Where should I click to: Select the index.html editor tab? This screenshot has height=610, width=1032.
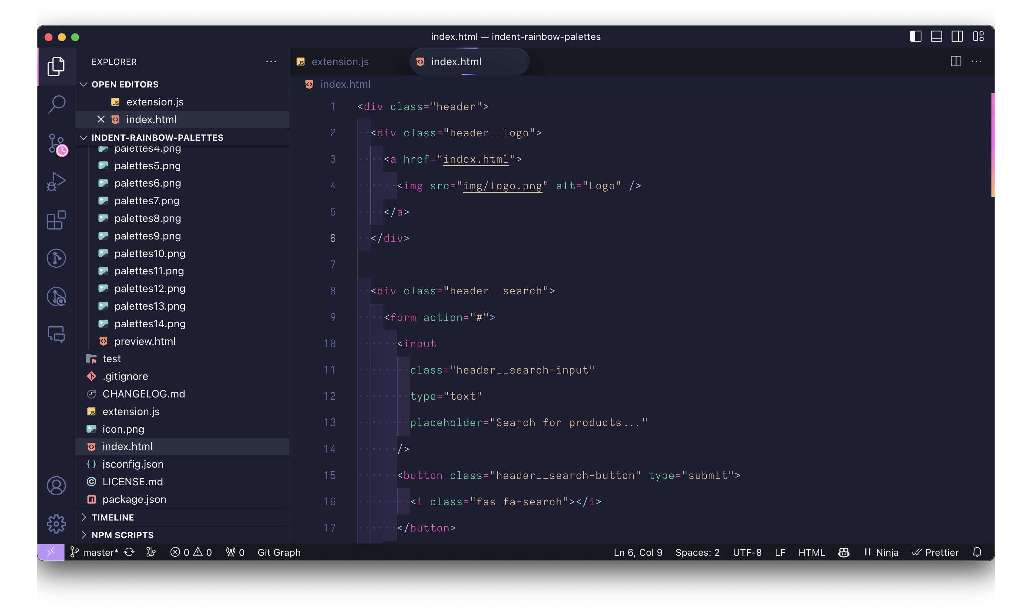(456, 62)
